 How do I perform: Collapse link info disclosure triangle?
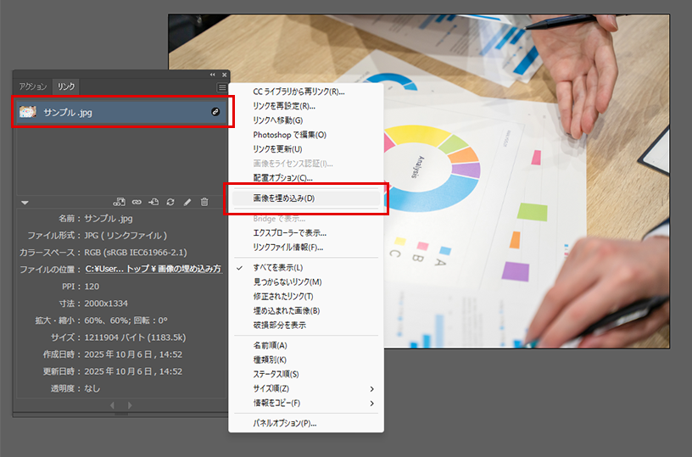coord(25,203)
